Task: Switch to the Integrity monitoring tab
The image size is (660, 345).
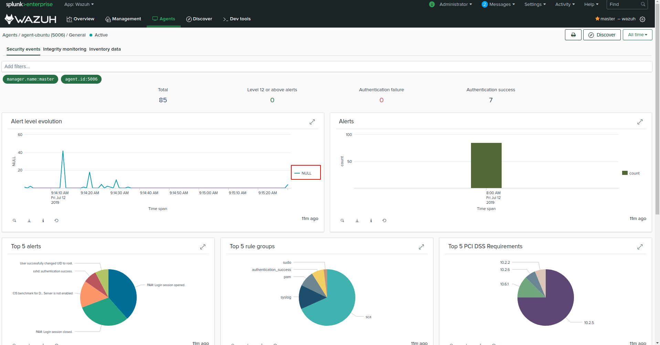Action: tap(64, 49)
